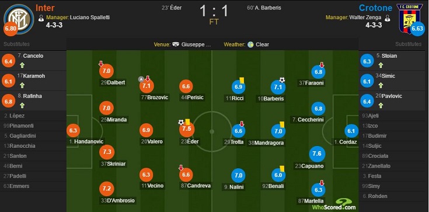Click bench player Pinamonti in Inter's list
This screenshot has height=212, width=429.
19,126
